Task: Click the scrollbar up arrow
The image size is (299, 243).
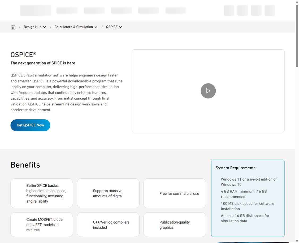Action: (297, 2)
